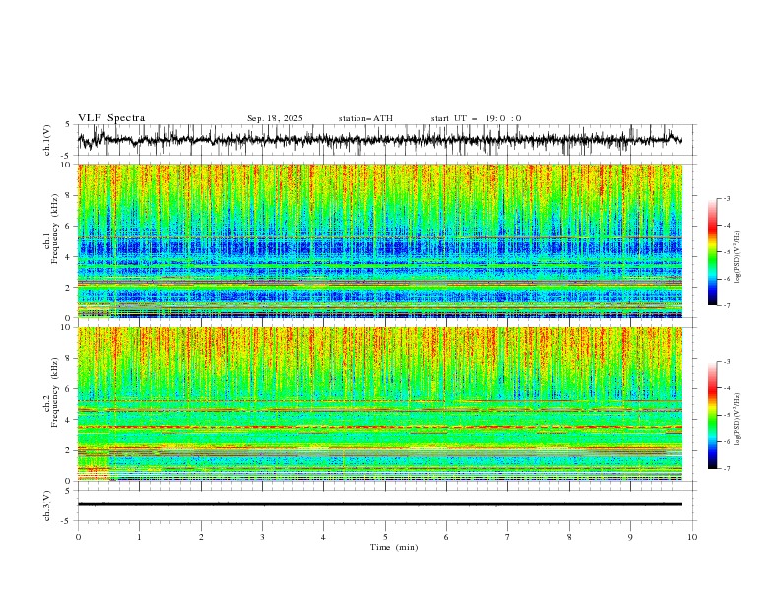Screen dimensions: 780x603
Task: Click the "-3" label on ch.1 colorbar
Action: click(x=727, y=198)
